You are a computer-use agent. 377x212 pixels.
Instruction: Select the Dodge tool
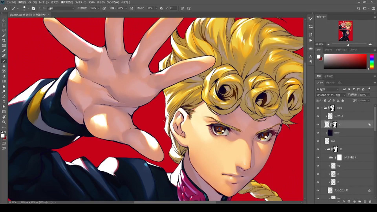(x=4, y=91)
